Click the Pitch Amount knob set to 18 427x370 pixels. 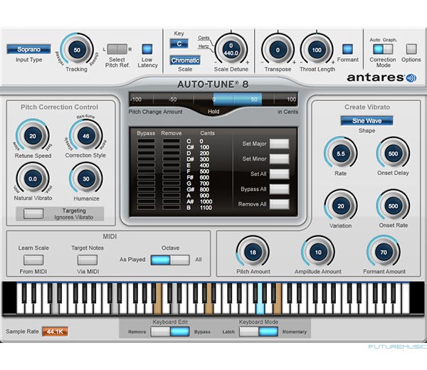(x=253, y=253)
